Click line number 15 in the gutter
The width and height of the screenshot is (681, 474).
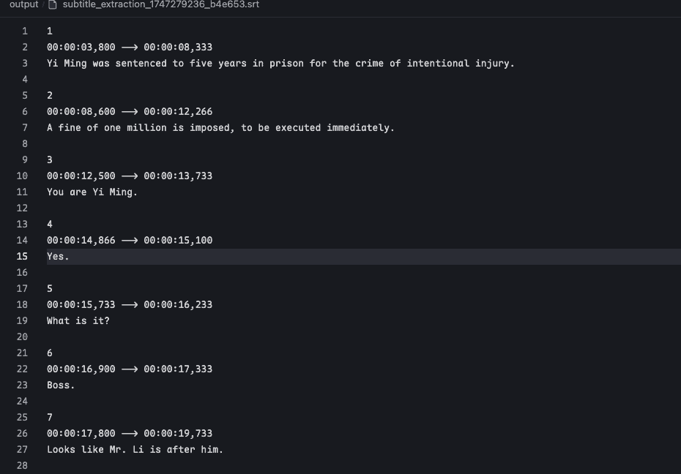(x=22, y=256)
